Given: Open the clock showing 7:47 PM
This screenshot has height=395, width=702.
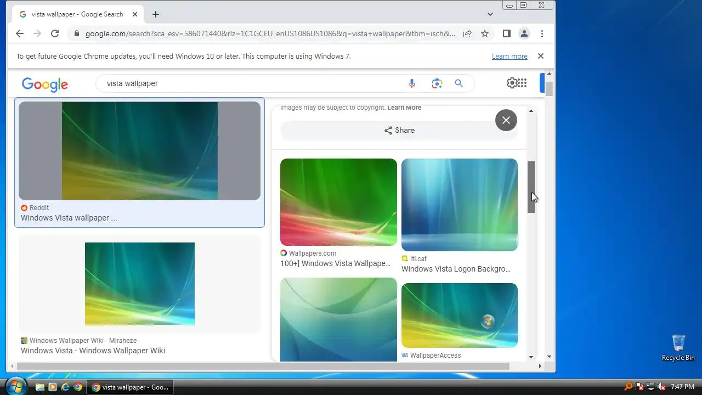Looking at the screenshot, I should pyautogui.click(x=682, y=387).
